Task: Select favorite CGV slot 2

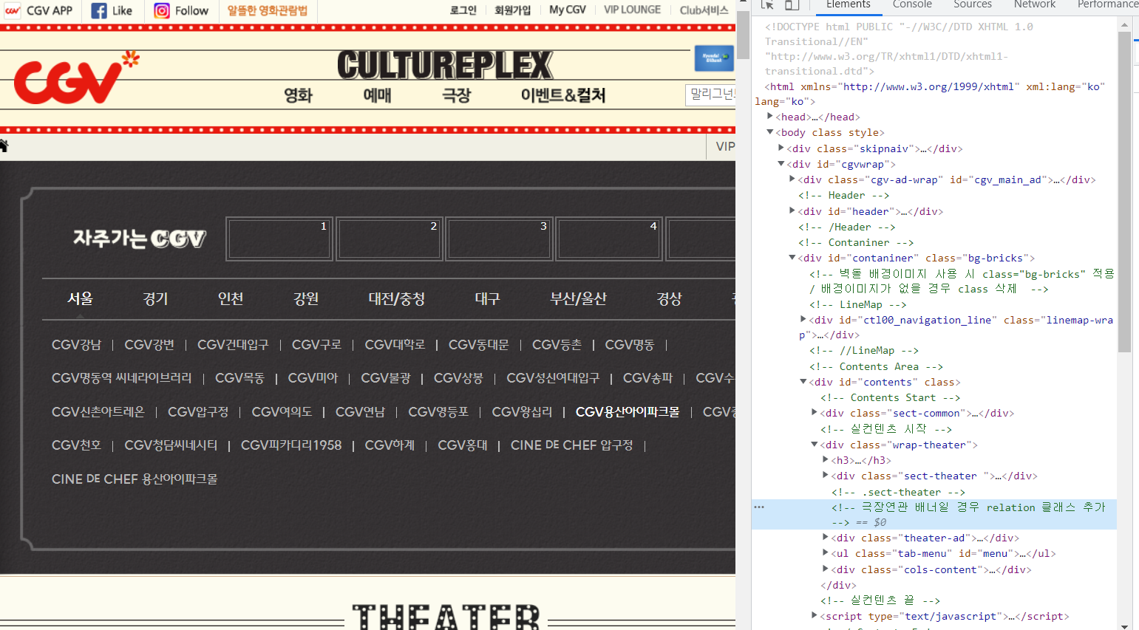Action: tap(390, 239)
